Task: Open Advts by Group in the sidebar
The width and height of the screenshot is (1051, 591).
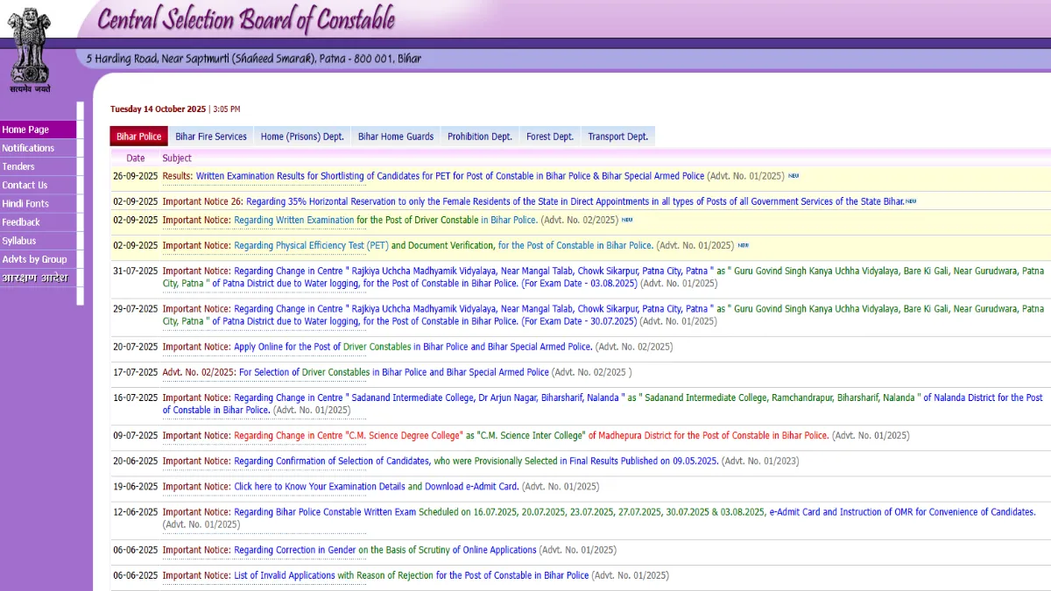Action: (x=38, y=258)
